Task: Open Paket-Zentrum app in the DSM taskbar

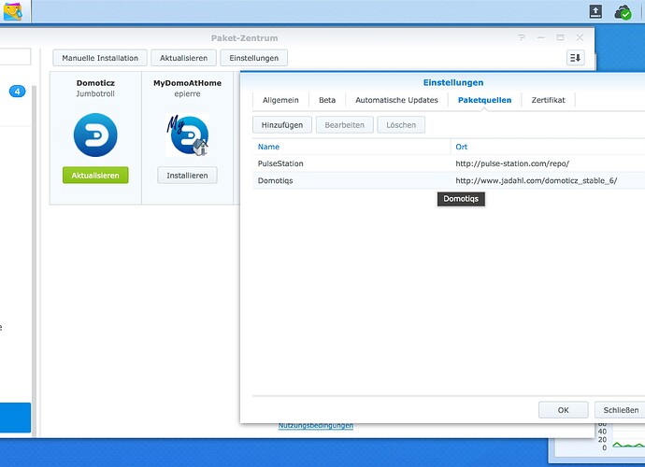Action: click(x=14, y=12)
